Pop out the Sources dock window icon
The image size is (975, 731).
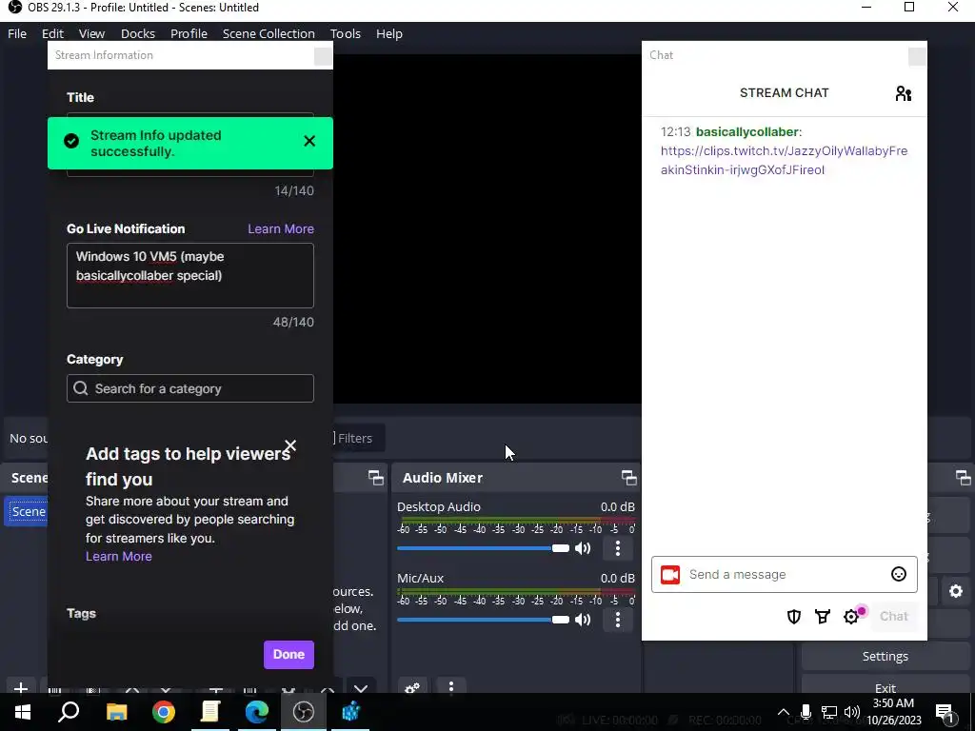(x=375, y=478)
